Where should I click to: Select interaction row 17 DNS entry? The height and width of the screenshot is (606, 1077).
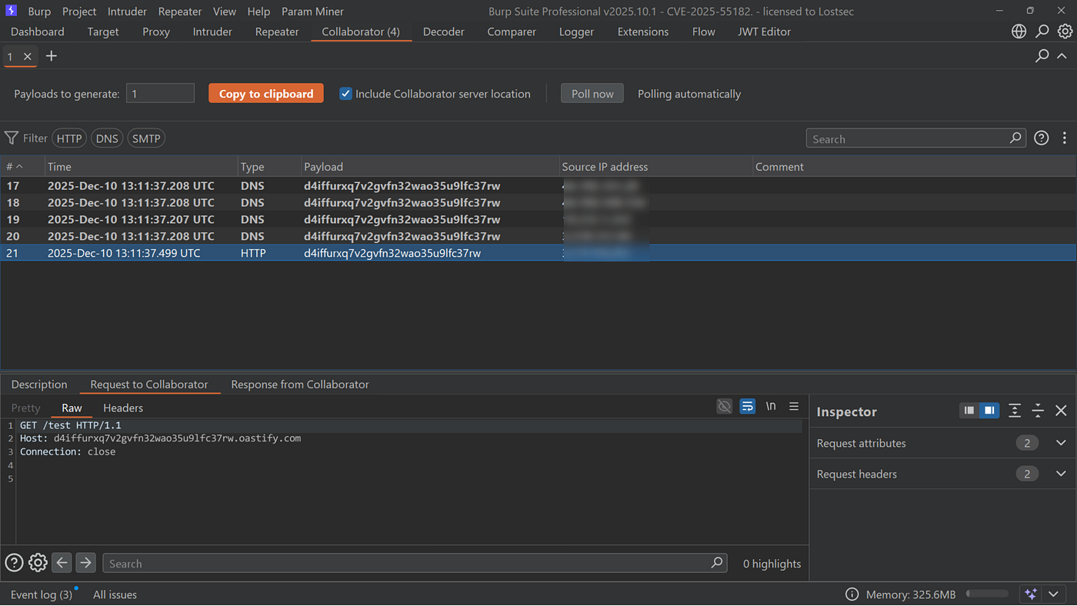538,185
